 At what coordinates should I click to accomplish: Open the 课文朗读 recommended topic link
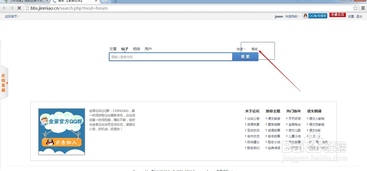[274, 119]
